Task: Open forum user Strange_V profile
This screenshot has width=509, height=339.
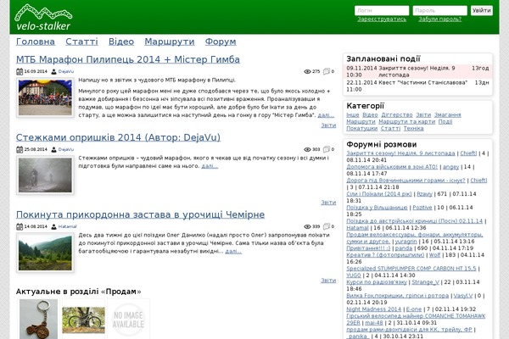Action: [x=425, y=282]
